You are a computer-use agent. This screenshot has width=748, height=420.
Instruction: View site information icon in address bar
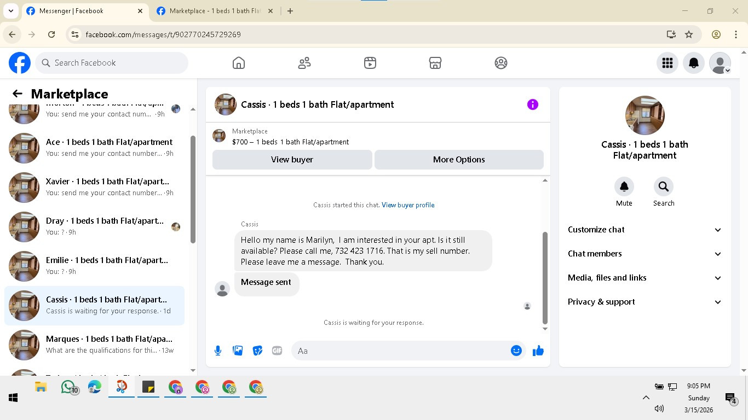tap(76, 34)
